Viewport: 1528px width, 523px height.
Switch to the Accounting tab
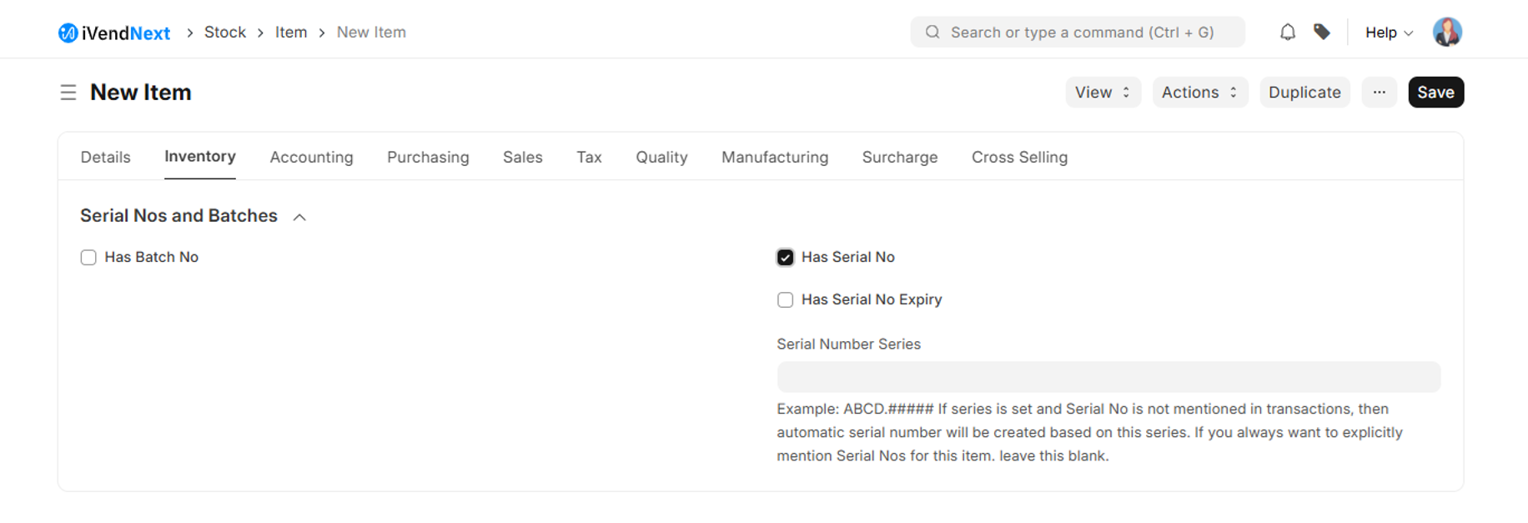pyautogui.click(x=311, y=158)
